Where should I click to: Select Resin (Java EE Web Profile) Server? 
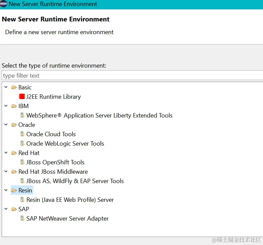pos(70,200)
